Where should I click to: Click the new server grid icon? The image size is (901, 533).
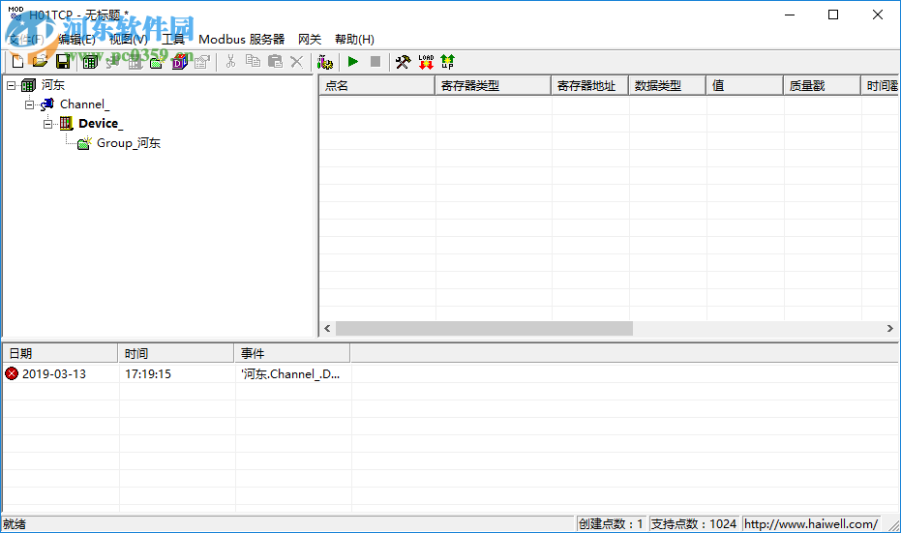pyautogui.click(x=90, y=62)
